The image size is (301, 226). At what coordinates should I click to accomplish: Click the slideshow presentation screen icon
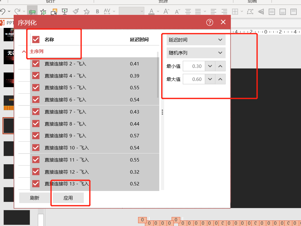65,12
